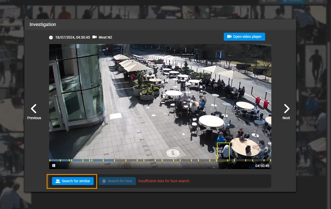Pause the video playback
Viewport: 331px width, 209px height.
point(54,166)
